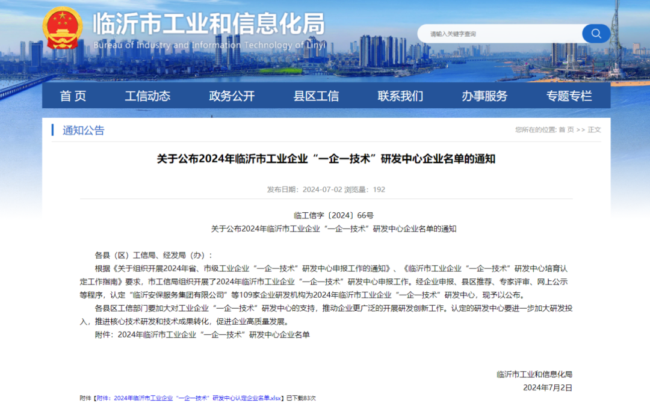The width and height of the screenshot is (650, 412).
Task: Click the 正文 breadcrumb text
Action: 594,129
